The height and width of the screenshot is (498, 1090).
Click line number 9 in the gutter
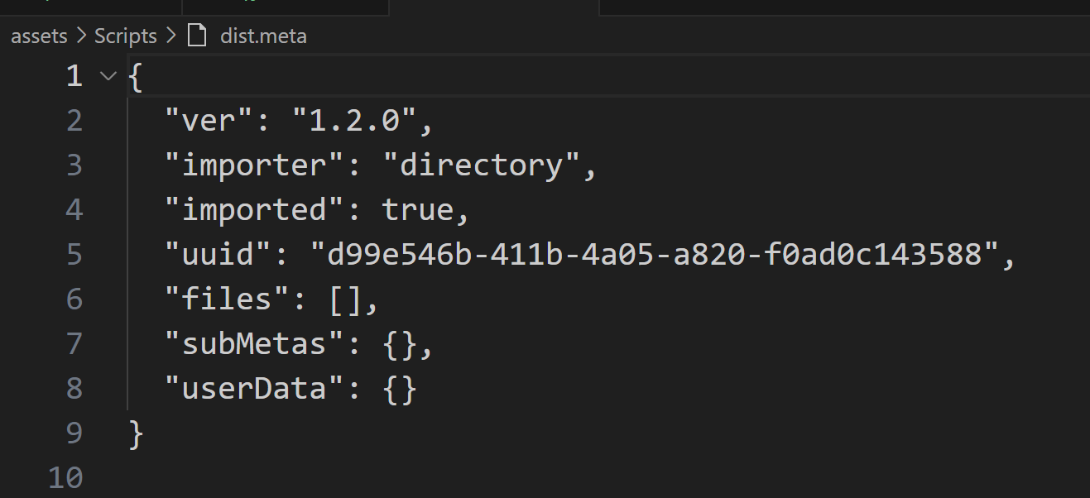coord(74,433)
